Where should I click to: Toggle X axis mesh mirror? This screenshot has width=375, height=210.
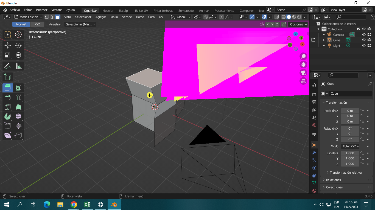[268, 24]
